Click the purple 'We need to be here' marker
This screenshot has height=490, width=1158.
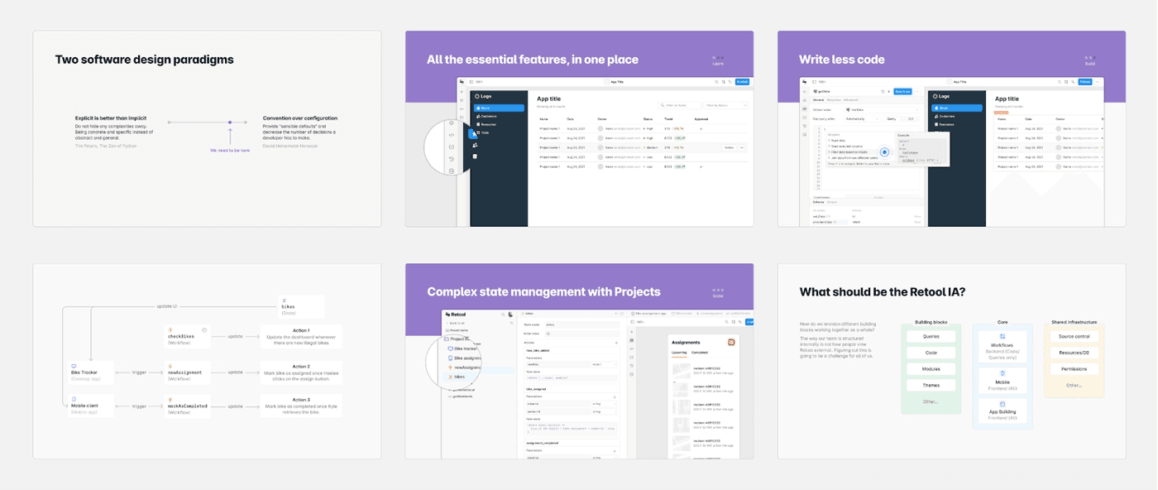click(230, 122)
